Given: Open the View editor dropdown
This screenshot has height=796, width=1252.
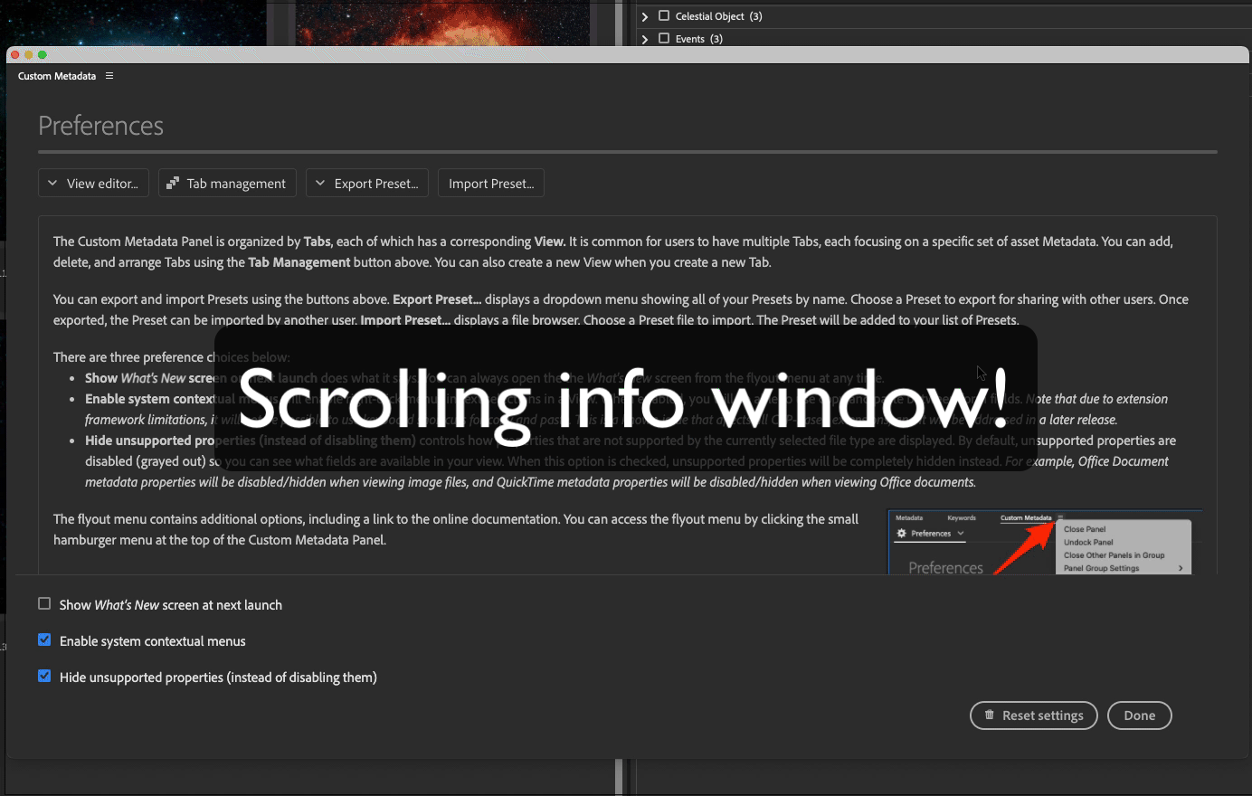Looking at the screenshot, I should [x=94, y=184].
